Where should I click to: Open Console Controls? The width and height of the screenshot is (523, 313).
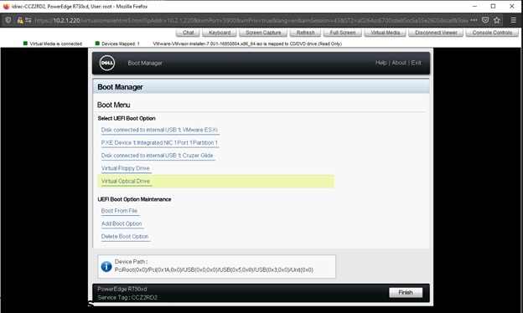coord(492,33)
